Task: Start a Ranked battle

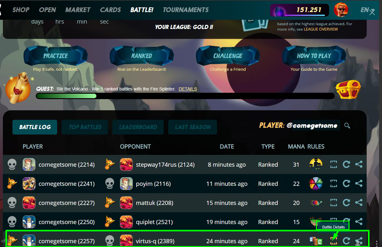Action: 142,56
